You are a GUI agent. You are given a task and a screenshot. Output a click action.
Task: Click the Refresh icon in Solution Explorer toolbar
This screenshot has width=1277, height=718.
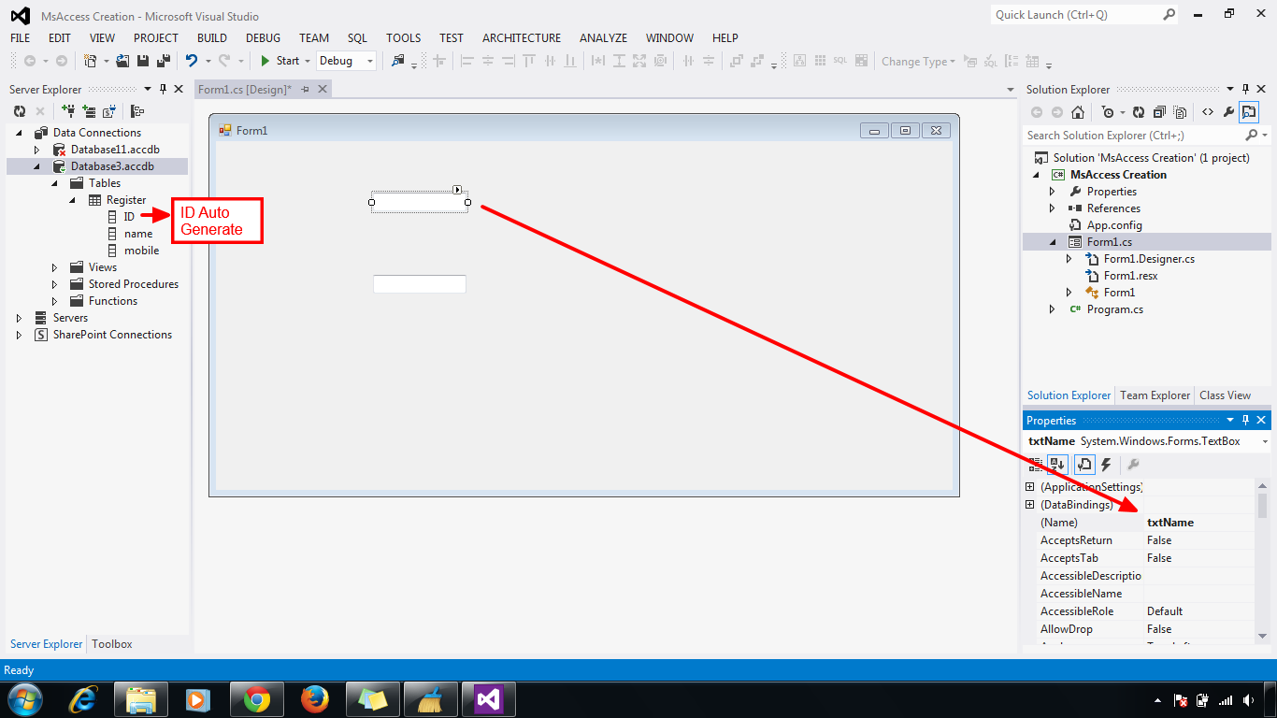pyautogui.click(x=1140, y=111)
